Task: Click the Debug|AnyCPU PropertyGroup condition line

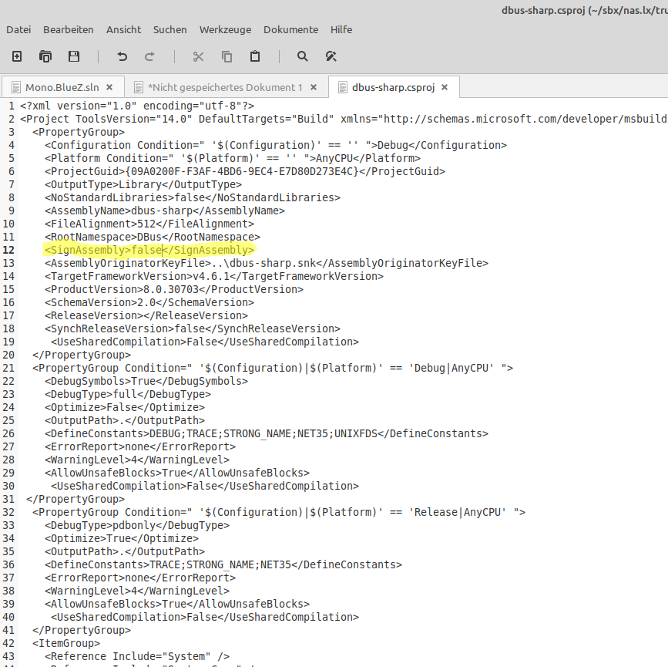Action: click(273, 368)
